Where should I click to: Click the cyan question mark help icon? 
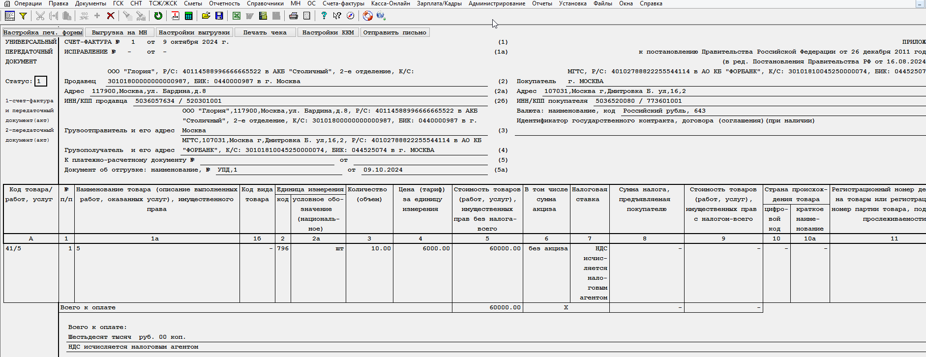pyautogui.click(x=324, y=16)
